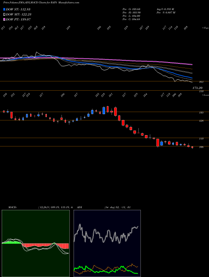The image size is (209, 277).
Task: Click the 'MACD:' panel heading
Action: pos(12,207)
